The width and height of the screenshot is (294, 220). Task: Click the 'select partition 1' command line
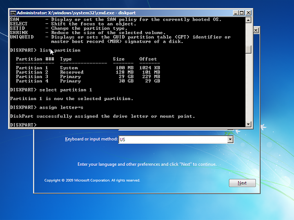click(x=51, y=90)
